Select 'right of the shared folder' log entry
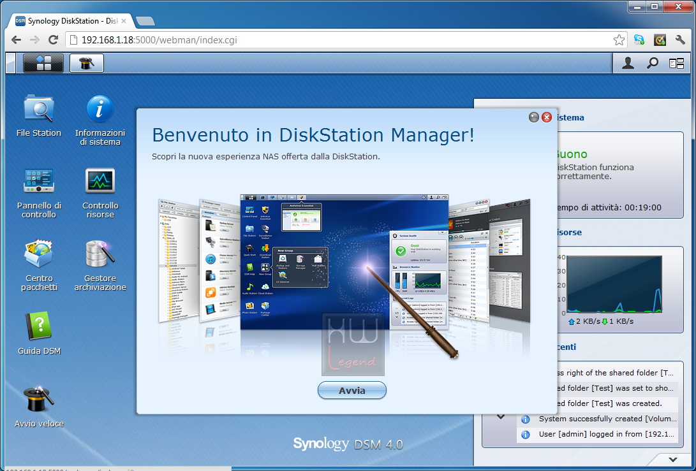Viewport: 696px width, 471px height. pyautogui.click(x=618, y=373)
